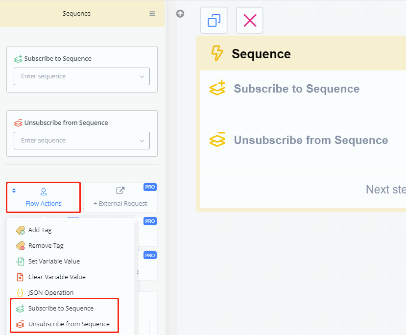This screenshot has width=406, height=335.
Task: Click the Next step label in node
Action: (385, 190)
